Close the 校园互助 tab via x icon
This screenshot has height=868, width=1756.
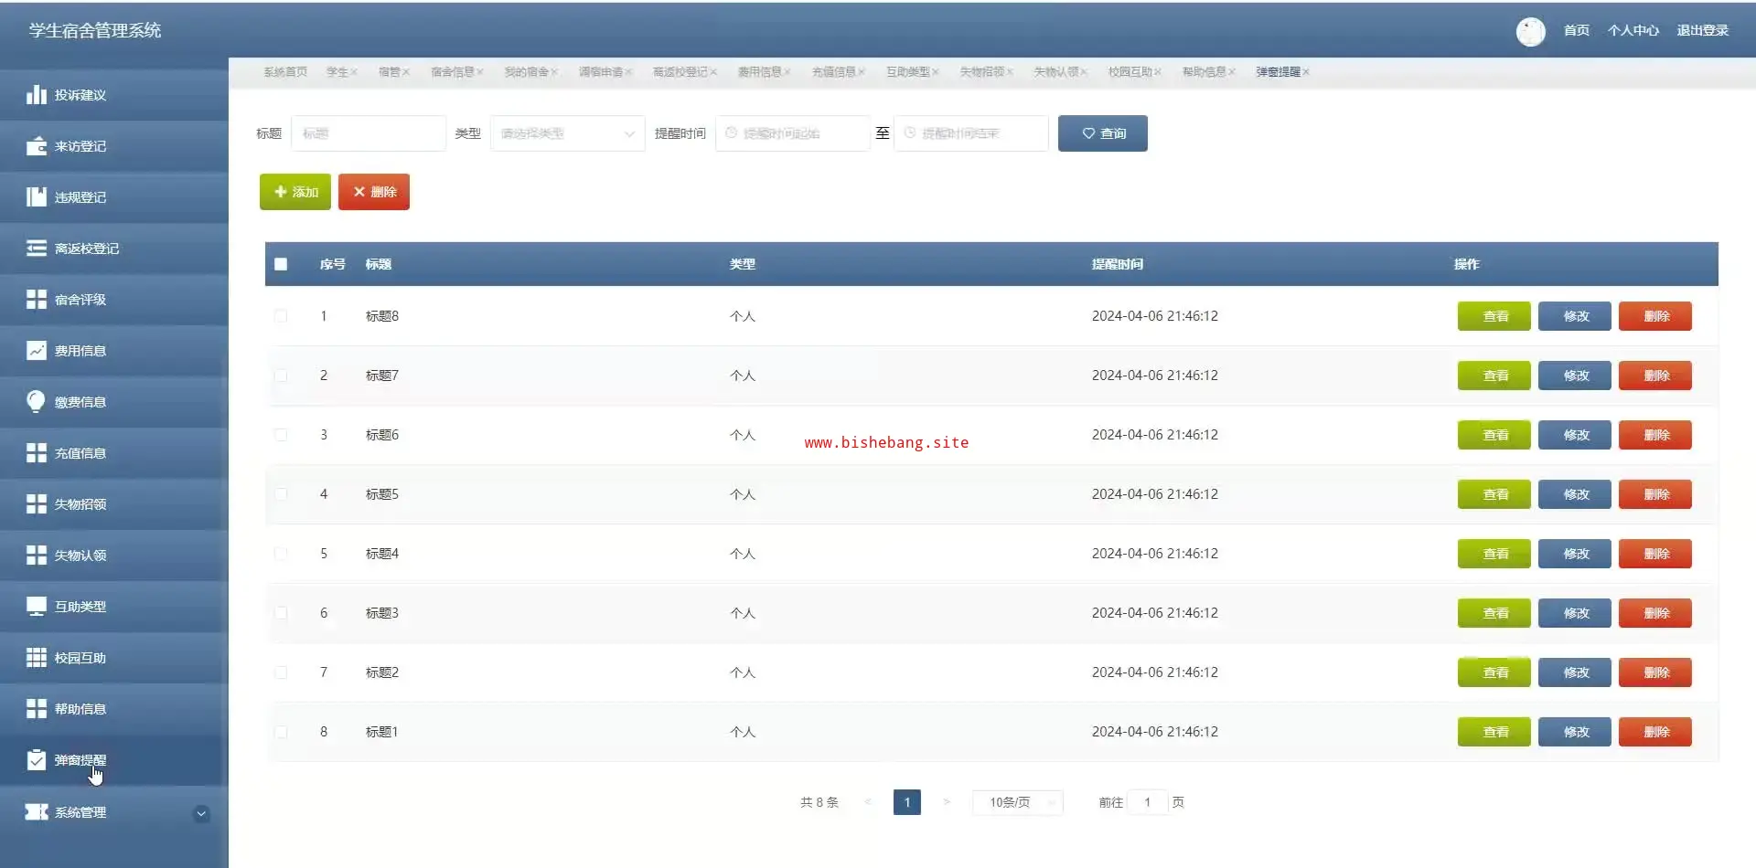pyautogui.click(x=1157, y=72)
